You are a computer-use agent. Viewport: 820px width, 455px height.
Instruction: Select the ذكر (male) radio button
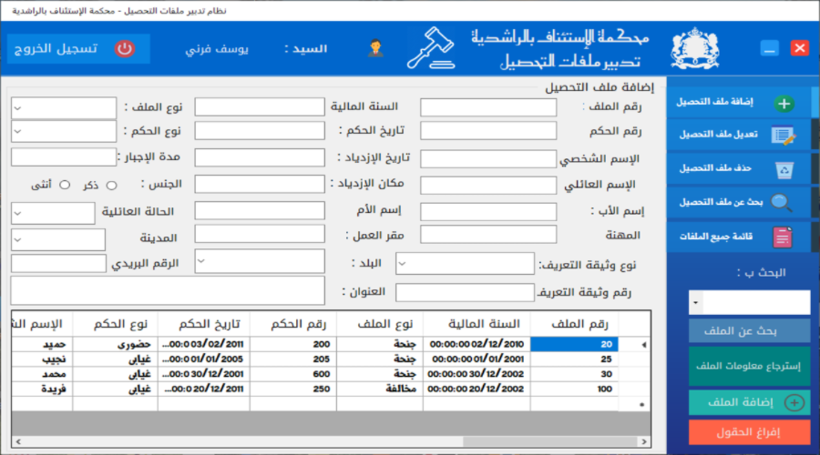112,185
